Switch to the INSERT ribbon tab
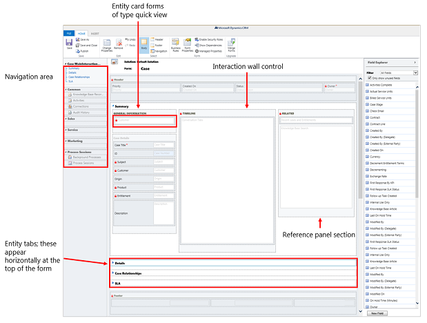Image resolution: width=427 pixels, height=323 pixels. click(x=95, y=34)
